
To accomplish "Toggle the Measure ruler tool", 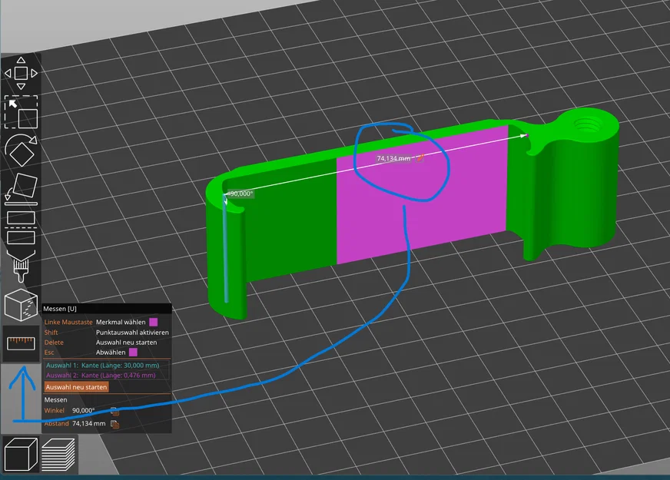I will coord(21,343).
